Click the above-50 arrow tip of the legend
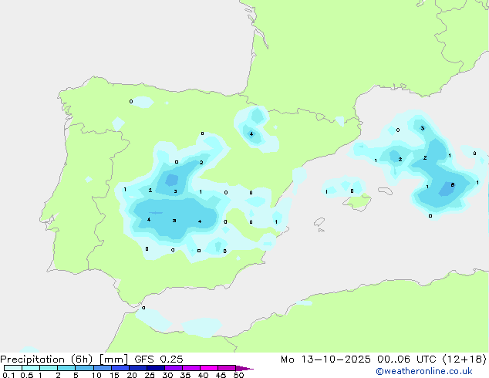 point(244,368)
